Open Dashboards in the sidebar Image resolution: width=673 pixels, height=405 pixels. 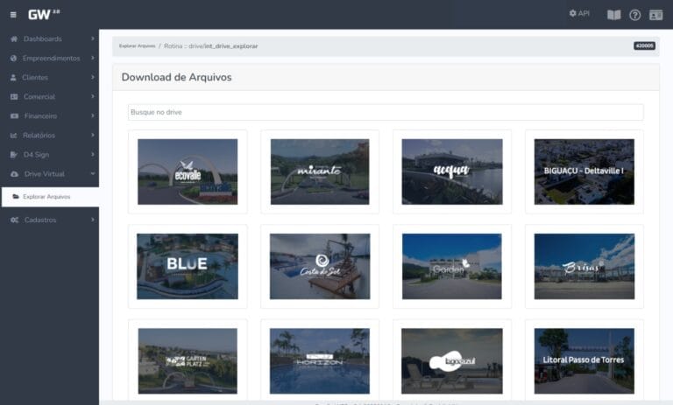click(x=43, y=39)
